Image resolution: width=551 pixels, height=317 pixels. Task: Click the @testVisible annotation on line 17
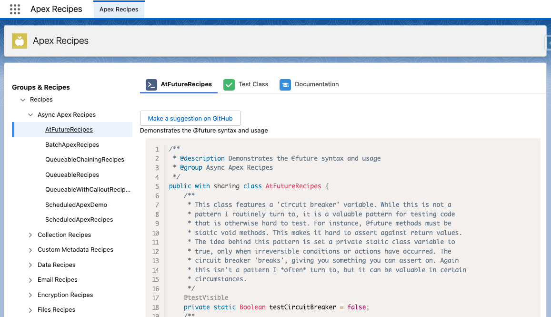pyautogui.click(x=206, y=297)
